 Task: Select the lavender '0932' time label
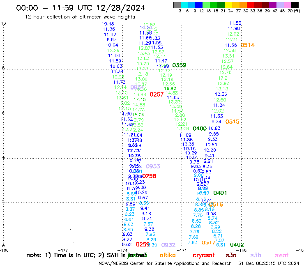[168, 245]
